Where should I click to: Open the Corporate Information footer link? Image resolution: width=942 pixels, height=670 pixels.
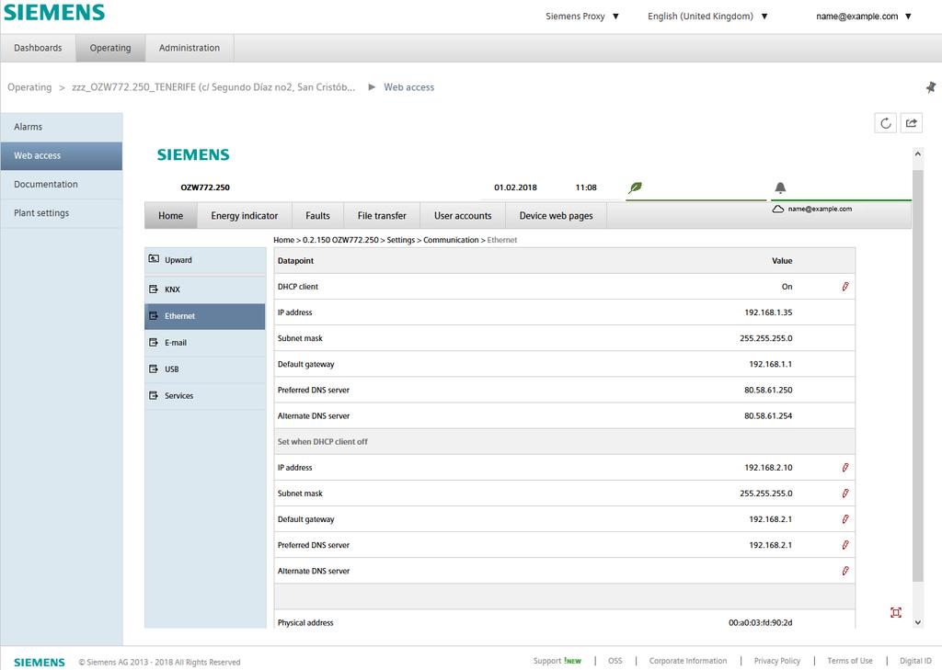[x=688, y=661]
